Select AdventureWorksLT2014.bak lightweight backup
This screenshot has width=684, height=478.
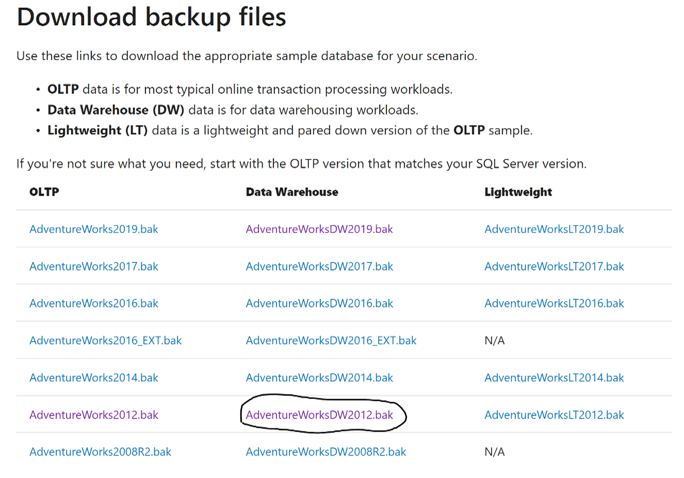[553, 377]
